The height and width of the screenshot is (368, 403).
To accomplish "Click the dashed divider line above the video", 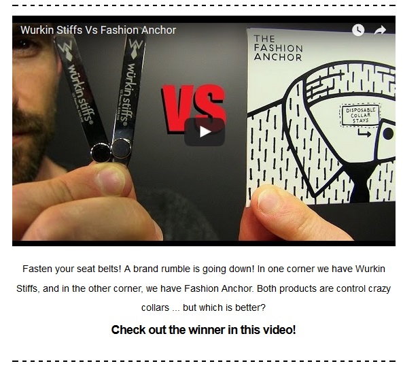I will pyautogui.click(x=204, y=5).
